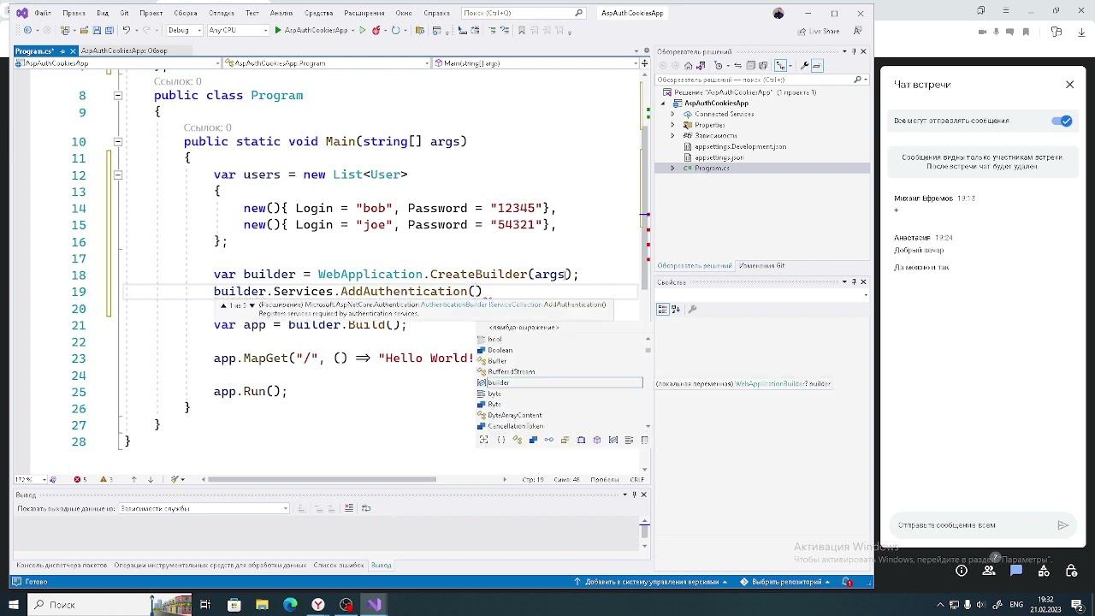Start debugging with the green AspAuthCookiesApp run button
Screen dimensions: 1095x616
(311, 30)
